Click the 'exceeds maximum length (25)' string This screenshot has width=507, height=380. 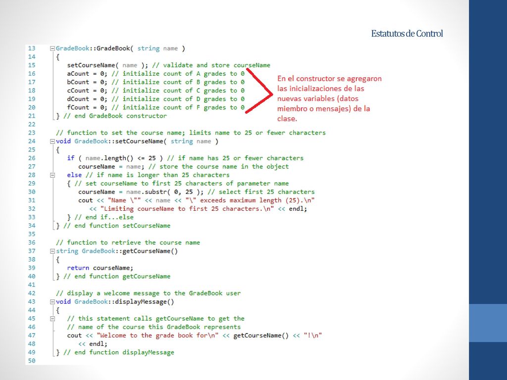click(250, 200)
